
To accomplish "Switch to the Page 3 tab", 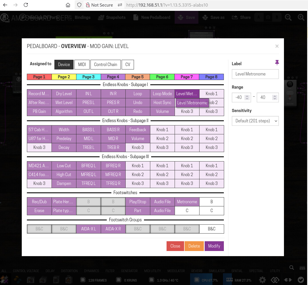I will click(x=88, y=77).
